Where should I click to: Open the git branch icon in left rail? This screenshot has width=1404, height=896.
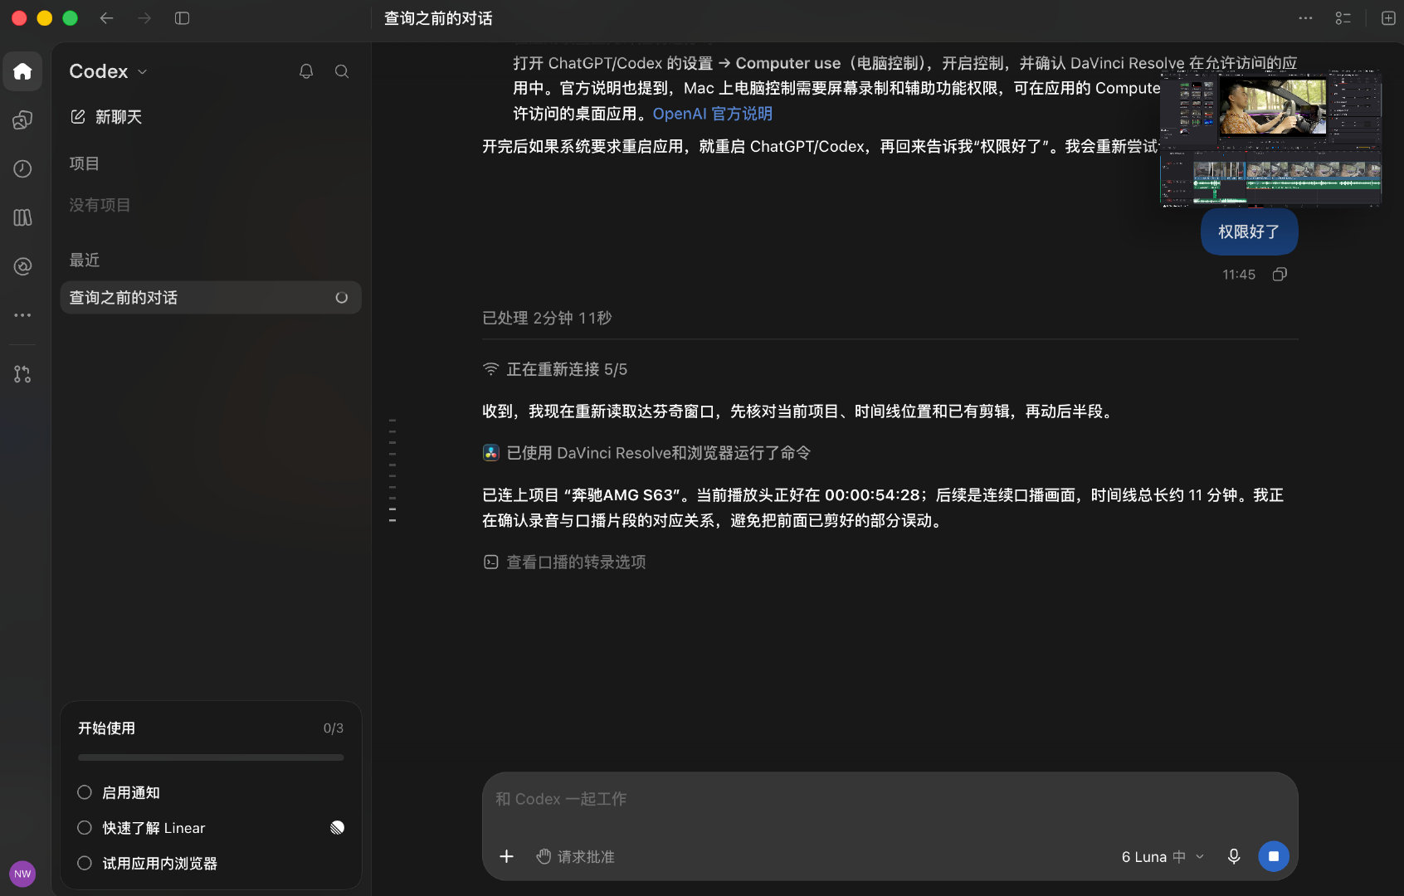pos(22,374)
